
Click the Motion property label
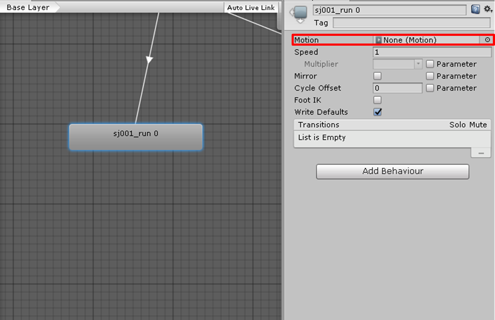tap(306, 40)
